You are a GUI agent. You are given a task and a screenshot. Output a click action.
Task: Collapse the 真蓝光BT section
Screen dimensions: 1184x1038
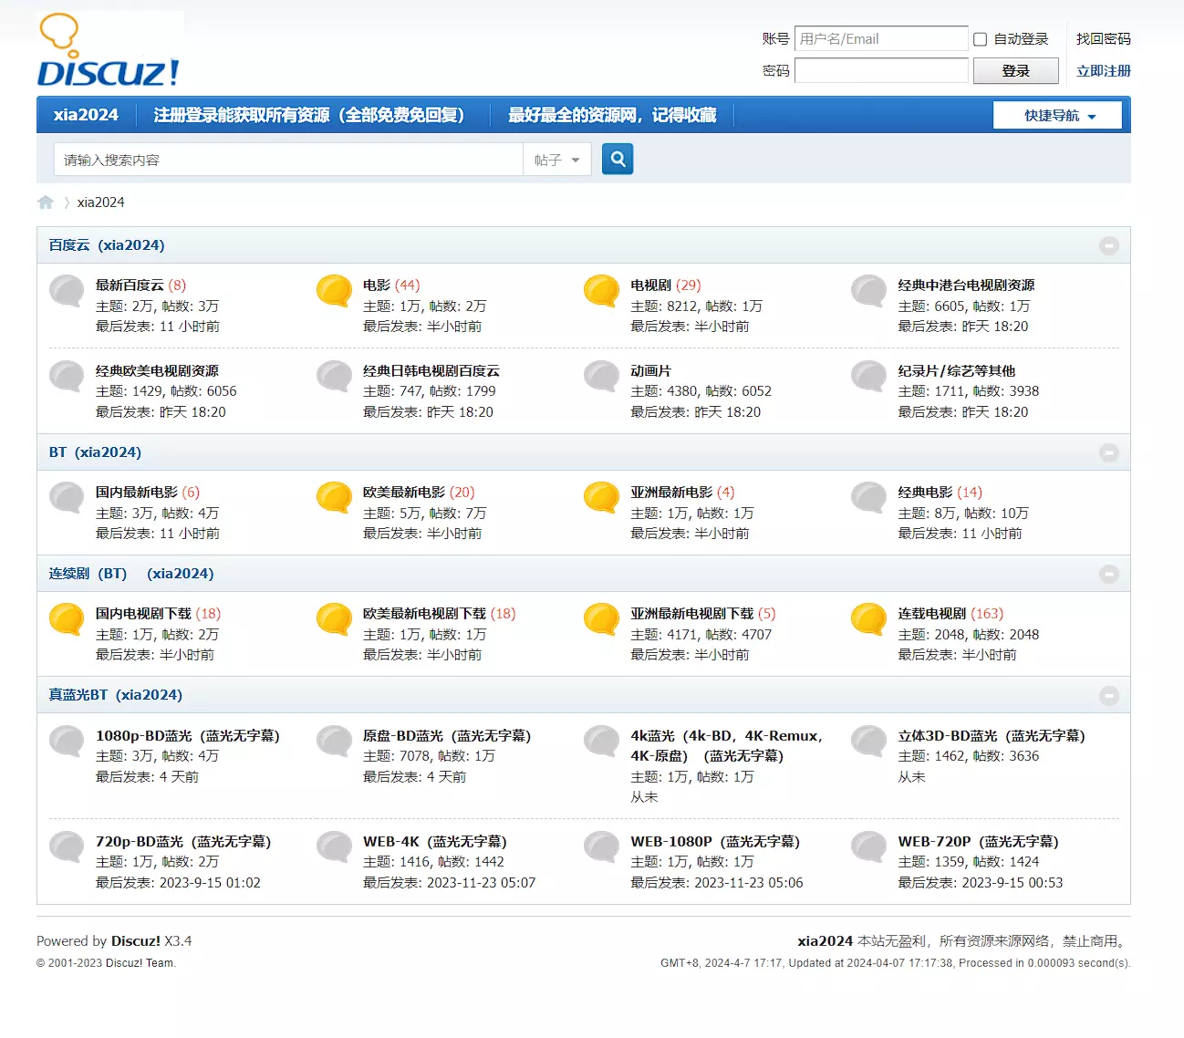point(1108,695)
